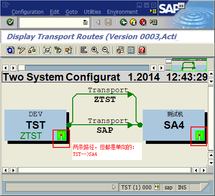This screenshot has height=196, width=215.
Task: Click vertical scrollbar down arrow at bottom right
Action: tap(211, 163)
